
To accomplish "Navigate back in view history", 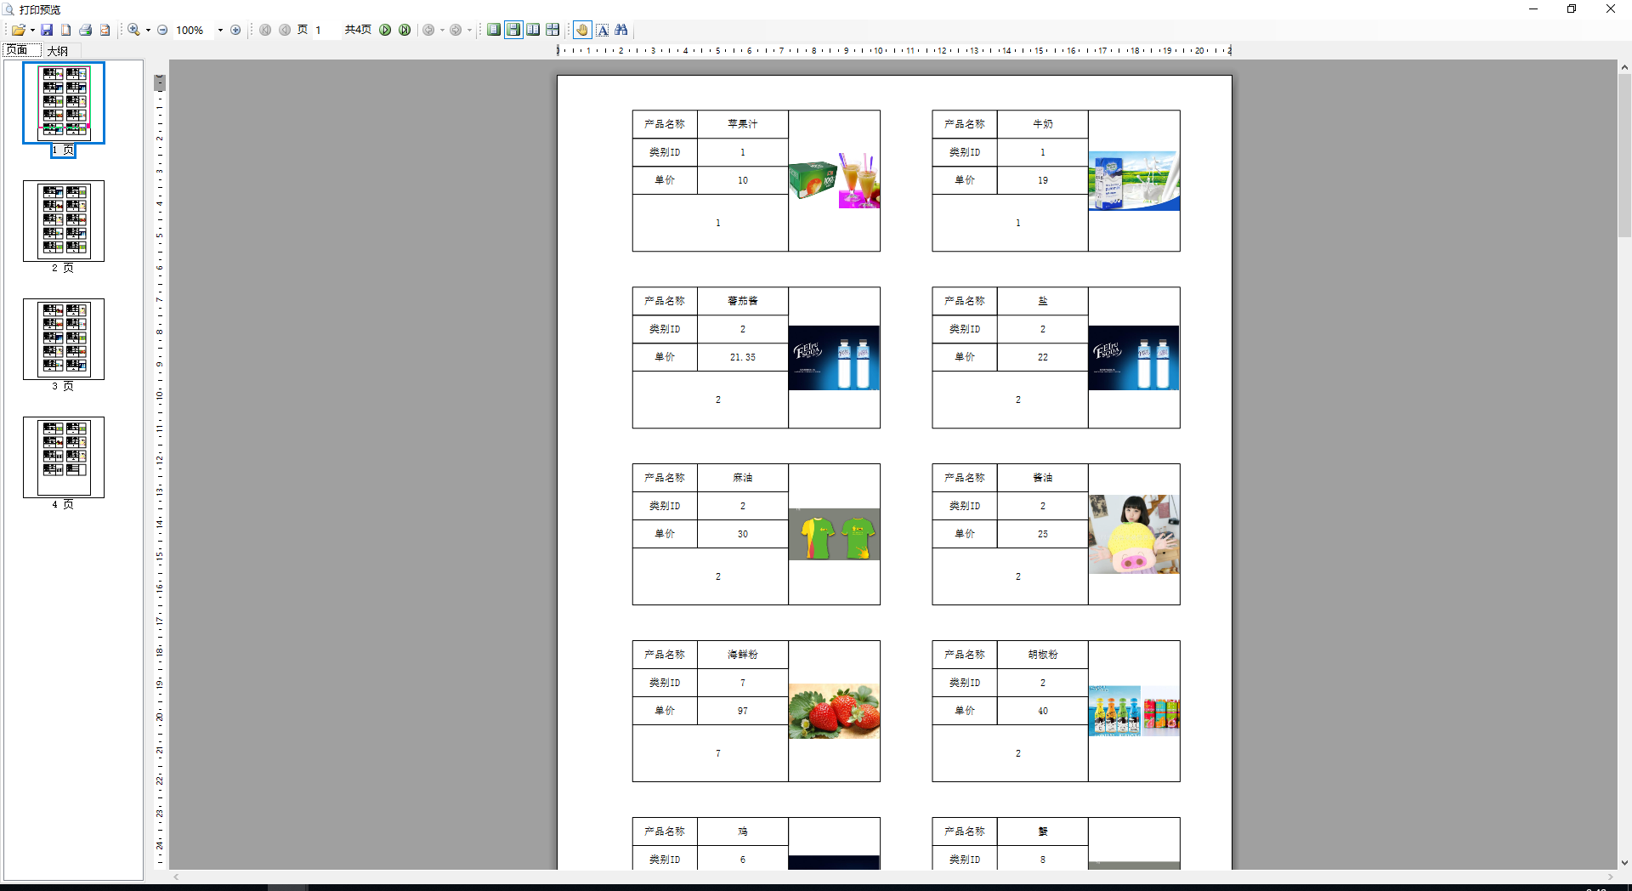I will tap(428, 30).
